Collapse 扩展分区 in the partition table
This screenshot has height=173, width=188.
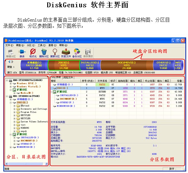(52, 92)
